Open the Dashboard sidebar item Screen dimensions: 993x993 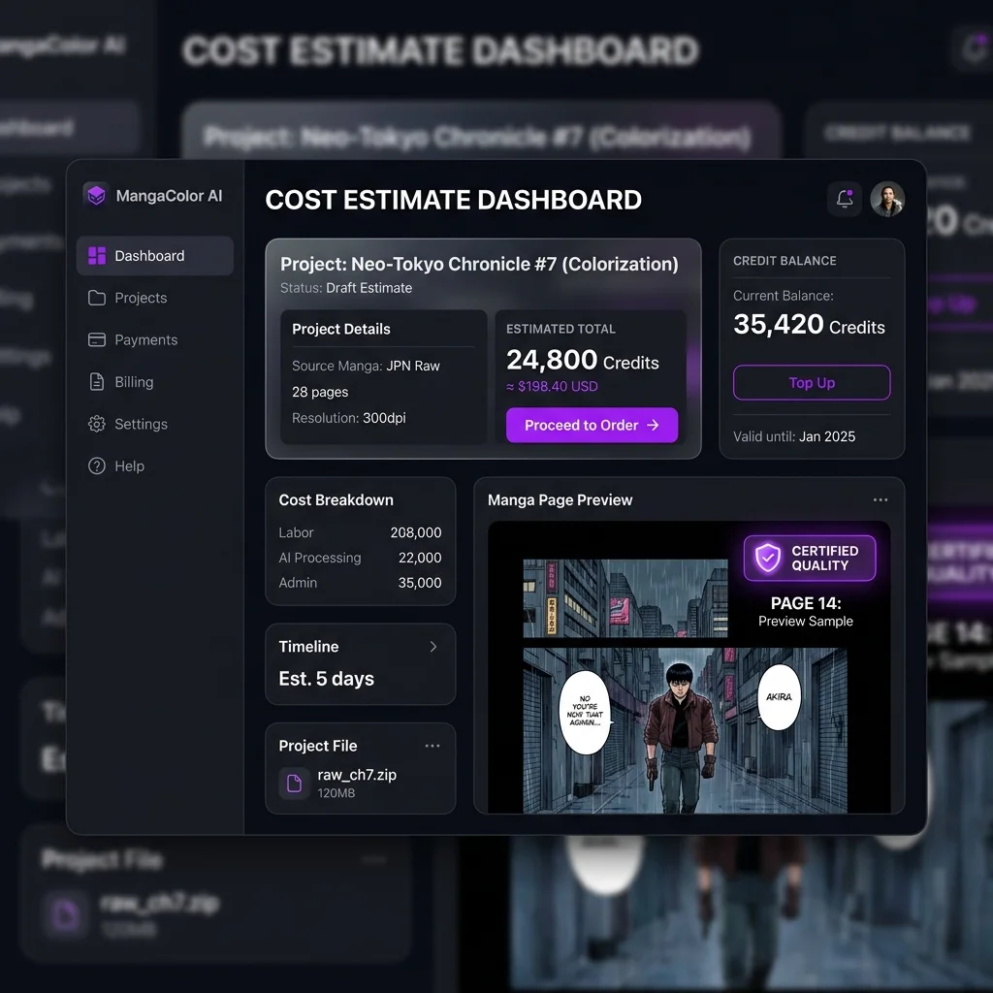point(154,256)
